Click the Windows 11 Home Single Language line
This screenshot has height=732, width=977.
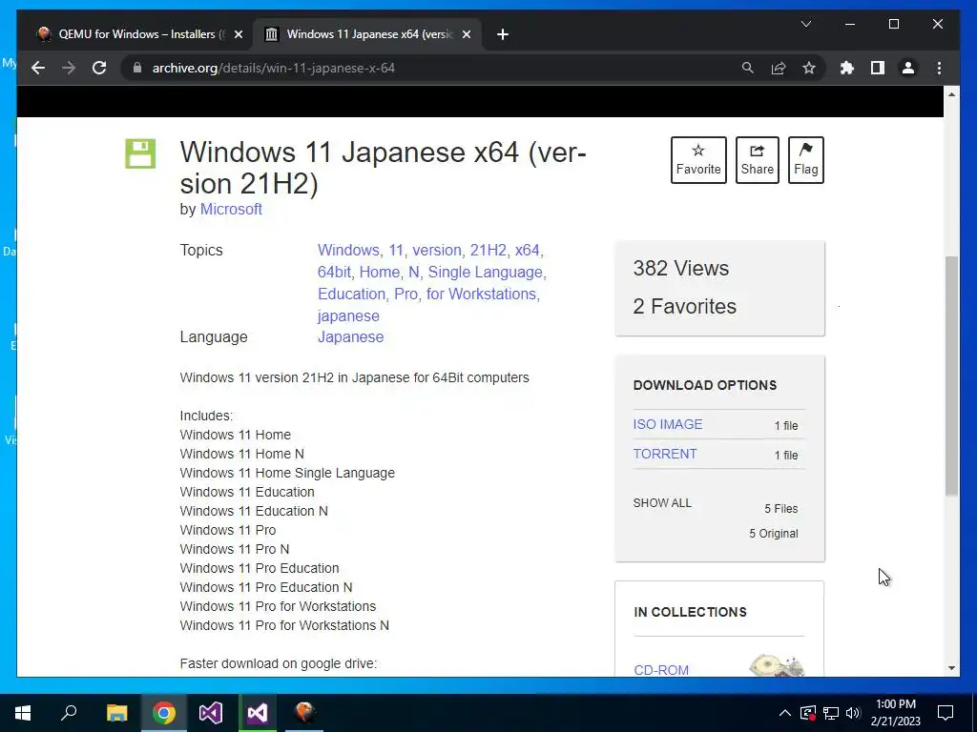pyautogui.click(x=287, y=473)
